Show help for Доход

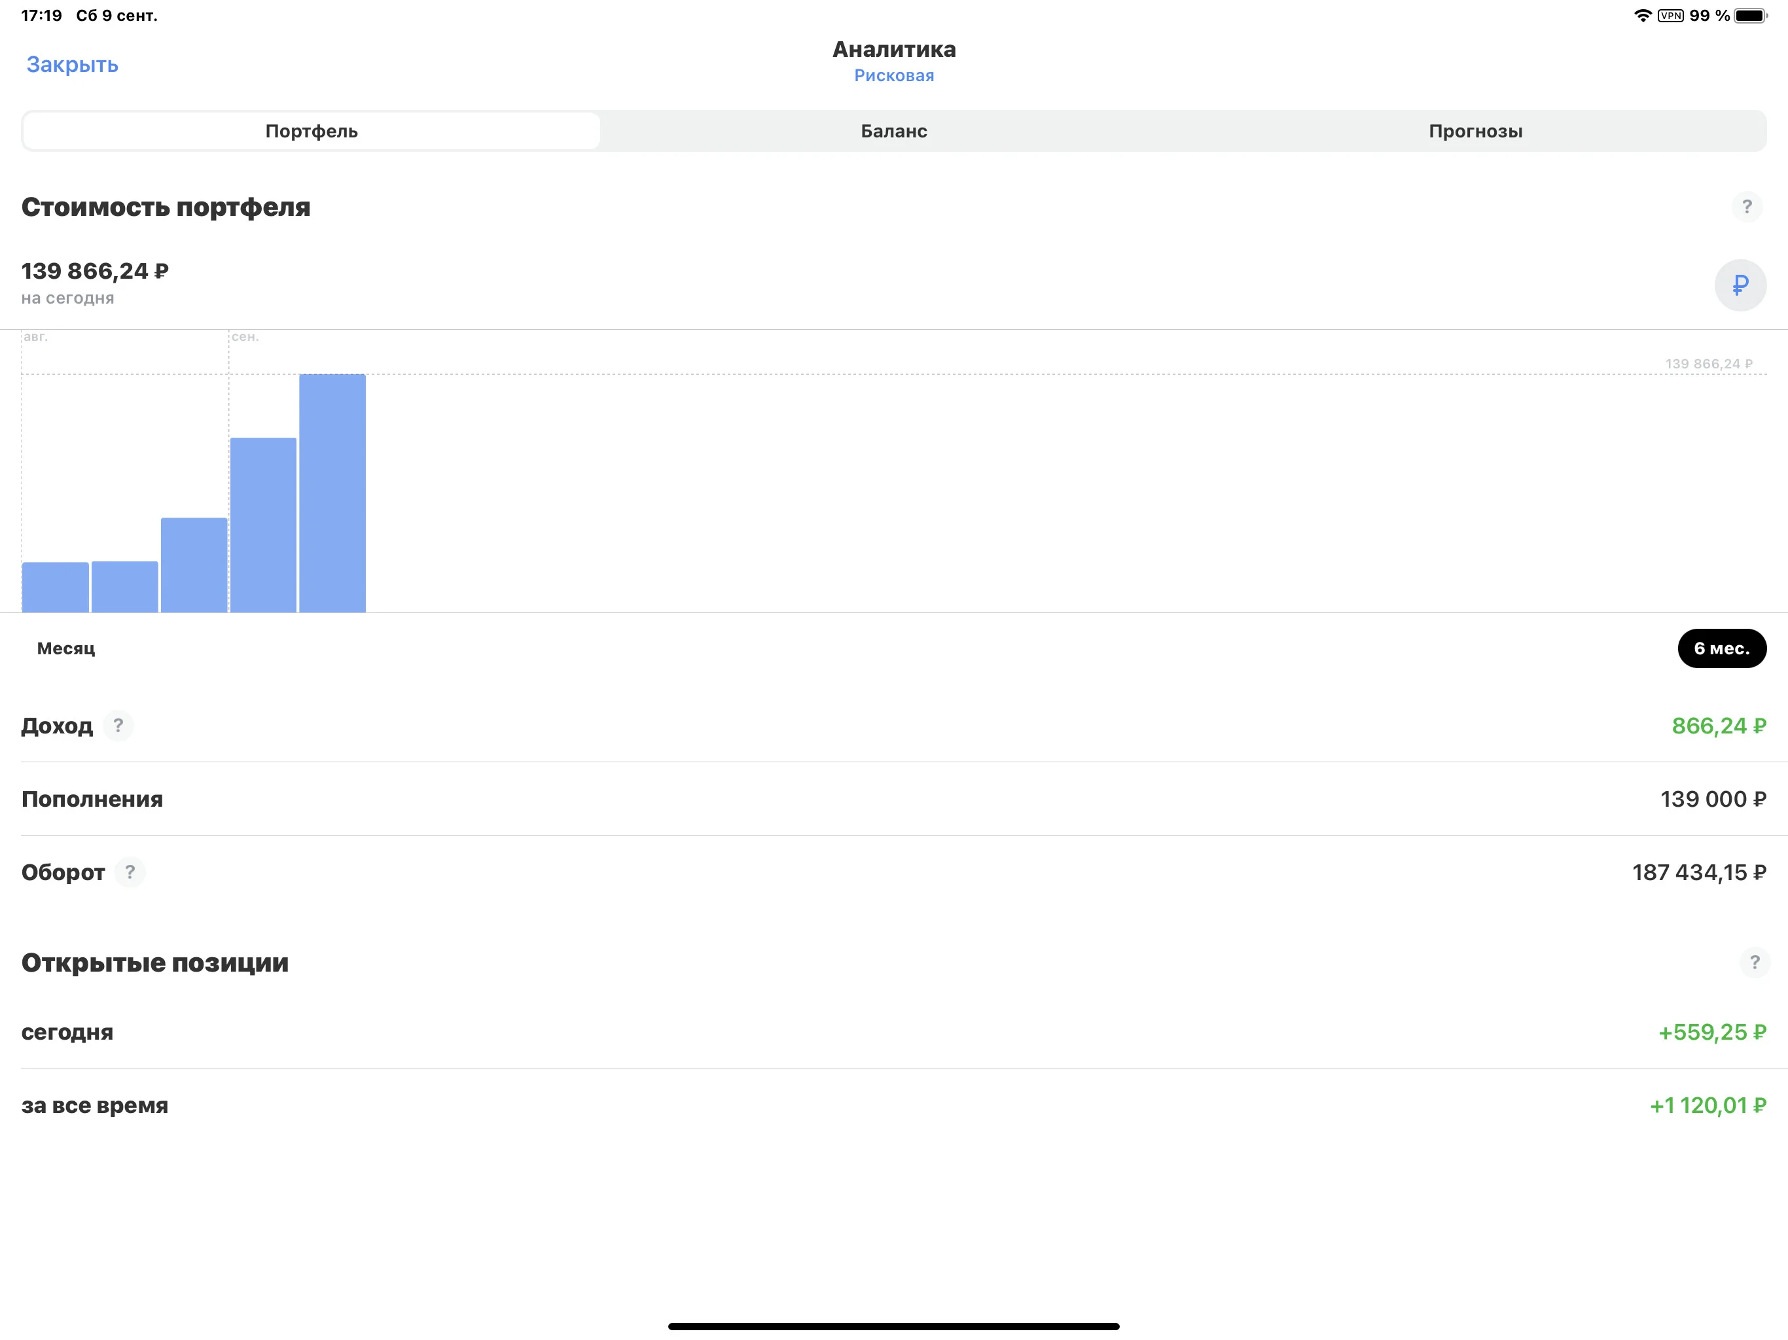(118, 725)
